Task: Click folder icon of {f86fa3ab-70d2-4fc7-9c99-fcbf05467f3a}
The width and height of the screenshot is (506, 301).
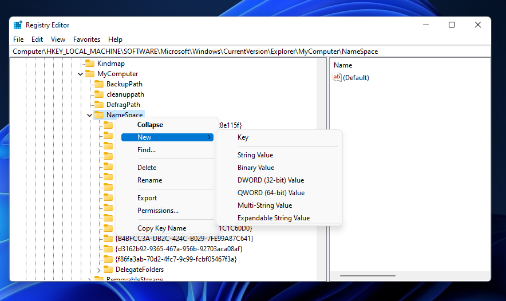Action: (108, 259)
